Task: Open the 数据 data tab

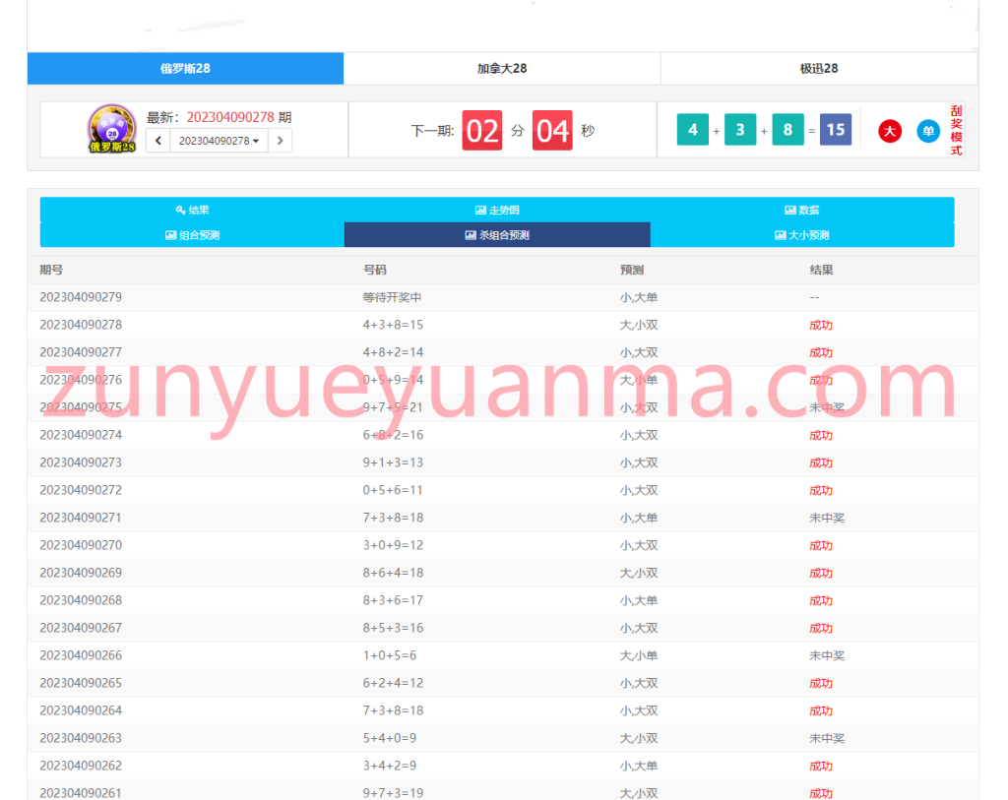Action: [801, 211]
